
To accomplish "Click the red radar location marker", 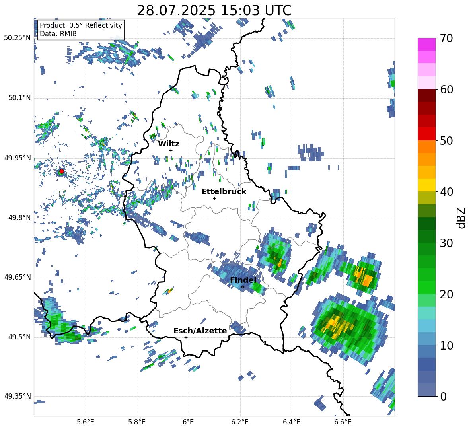I will coord(62,171).
